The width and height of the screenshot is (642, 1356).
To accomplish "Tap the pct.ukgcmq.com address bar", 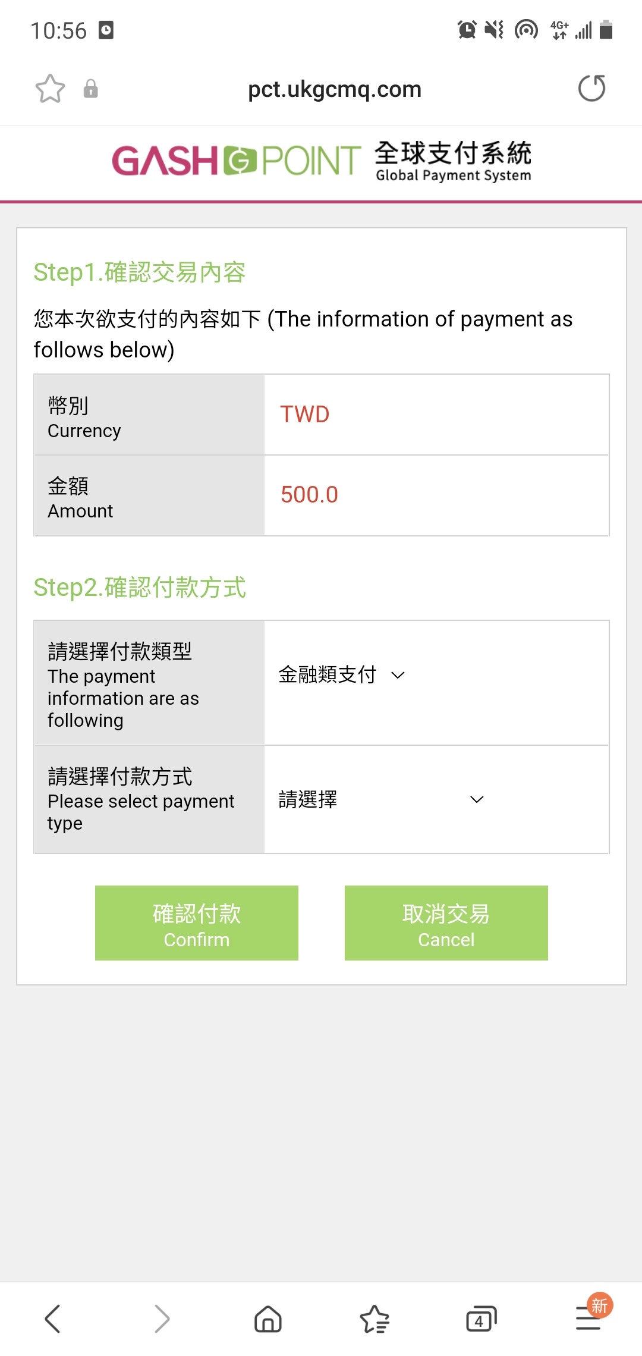I will click(335, 89).
